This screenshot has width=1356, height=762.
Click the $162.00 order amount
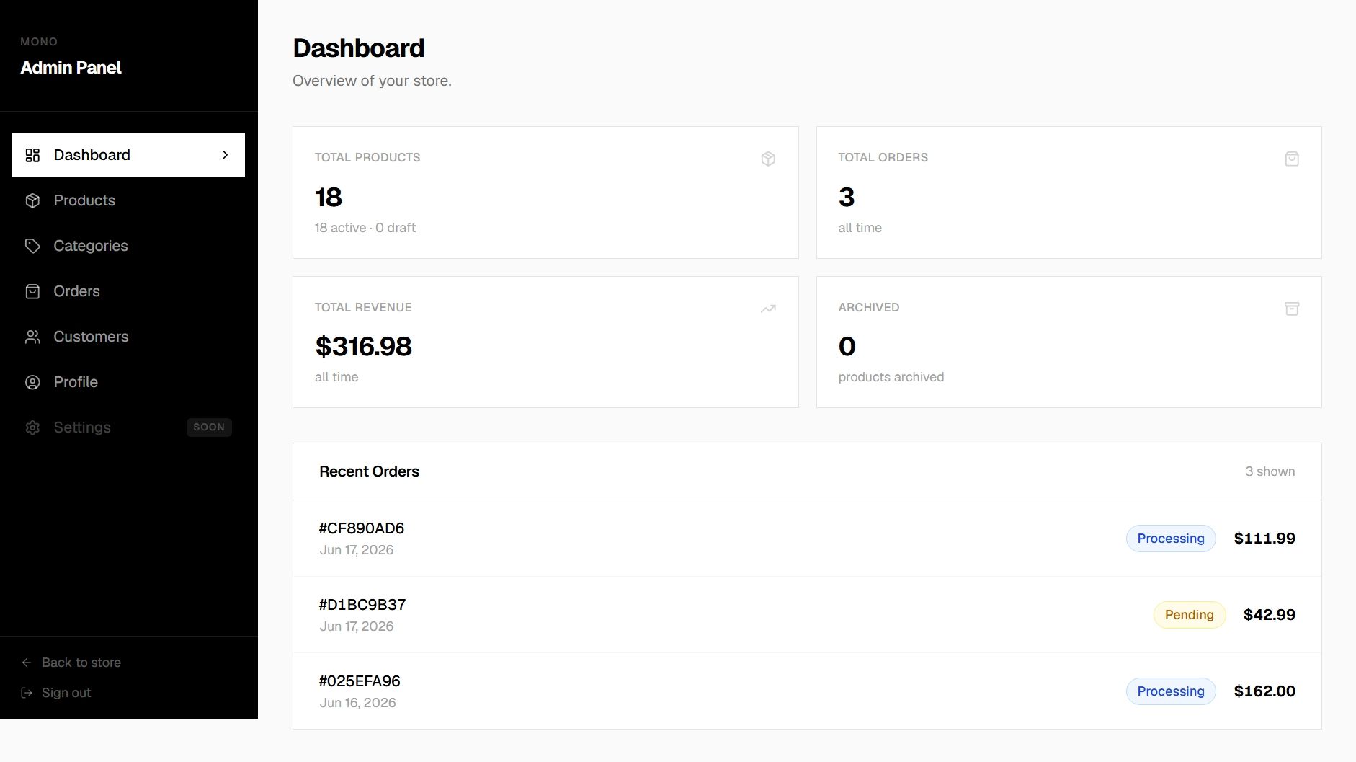pyautogui.click(x=1264, y=691)
